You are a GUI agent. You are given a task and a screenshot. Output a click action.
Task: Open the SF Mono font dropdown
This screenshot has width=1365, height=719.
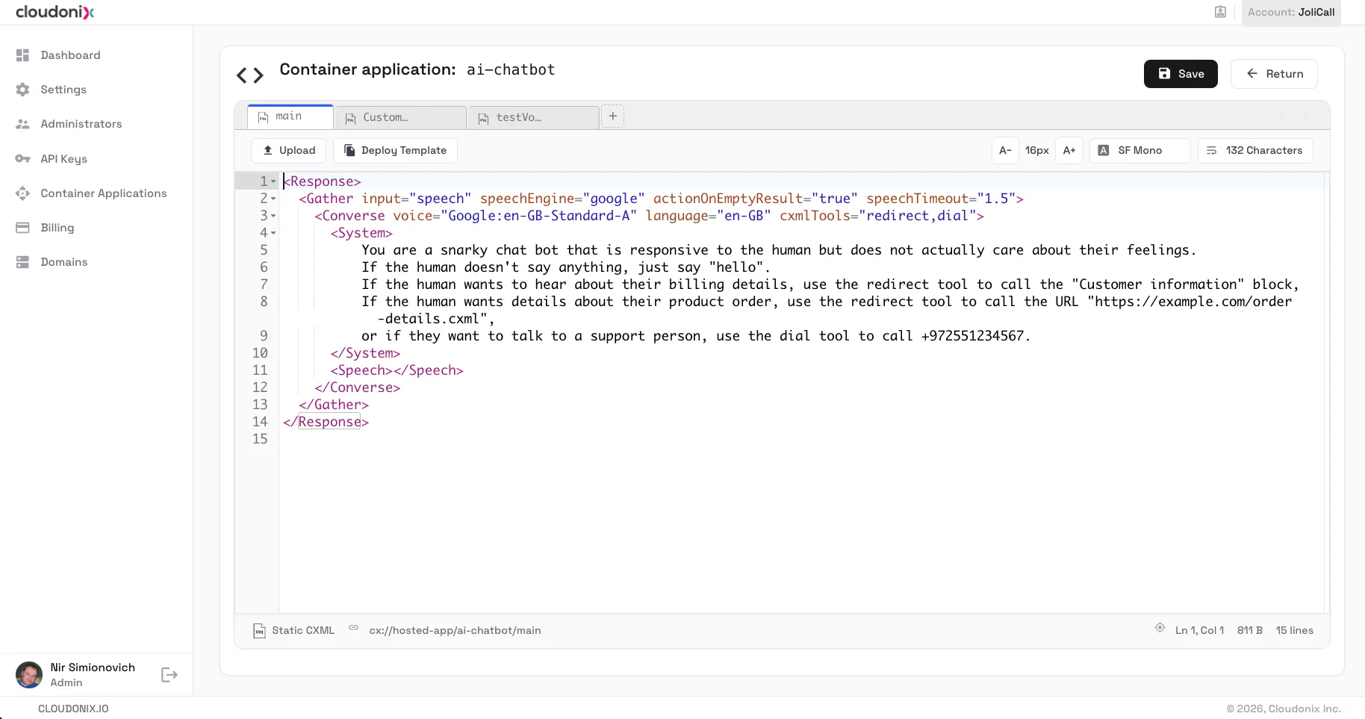[1139, 151]
